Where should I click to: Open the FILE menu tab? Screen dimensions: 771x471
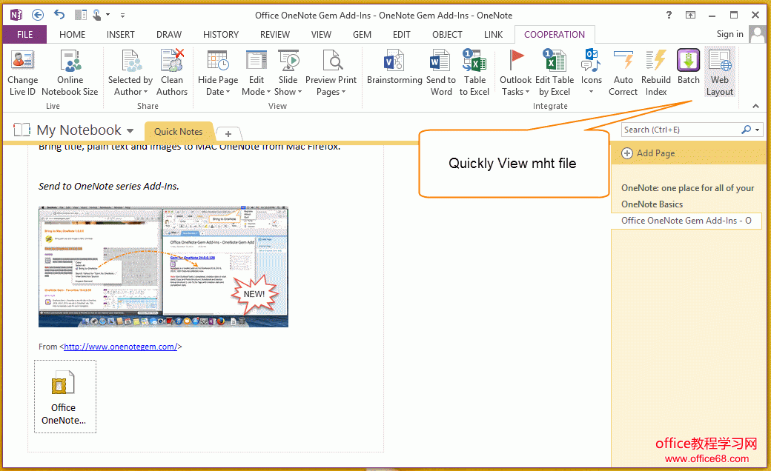[x=24, y=34]
